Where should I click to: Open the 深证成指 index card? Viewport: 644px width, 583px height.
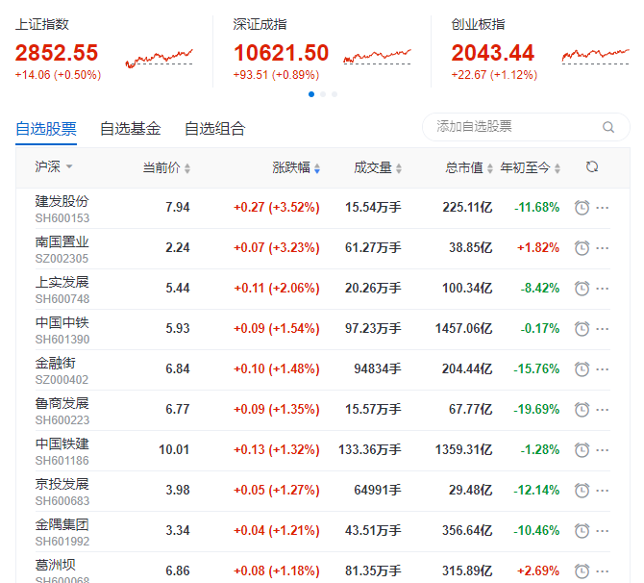click(x=322, y=49)
